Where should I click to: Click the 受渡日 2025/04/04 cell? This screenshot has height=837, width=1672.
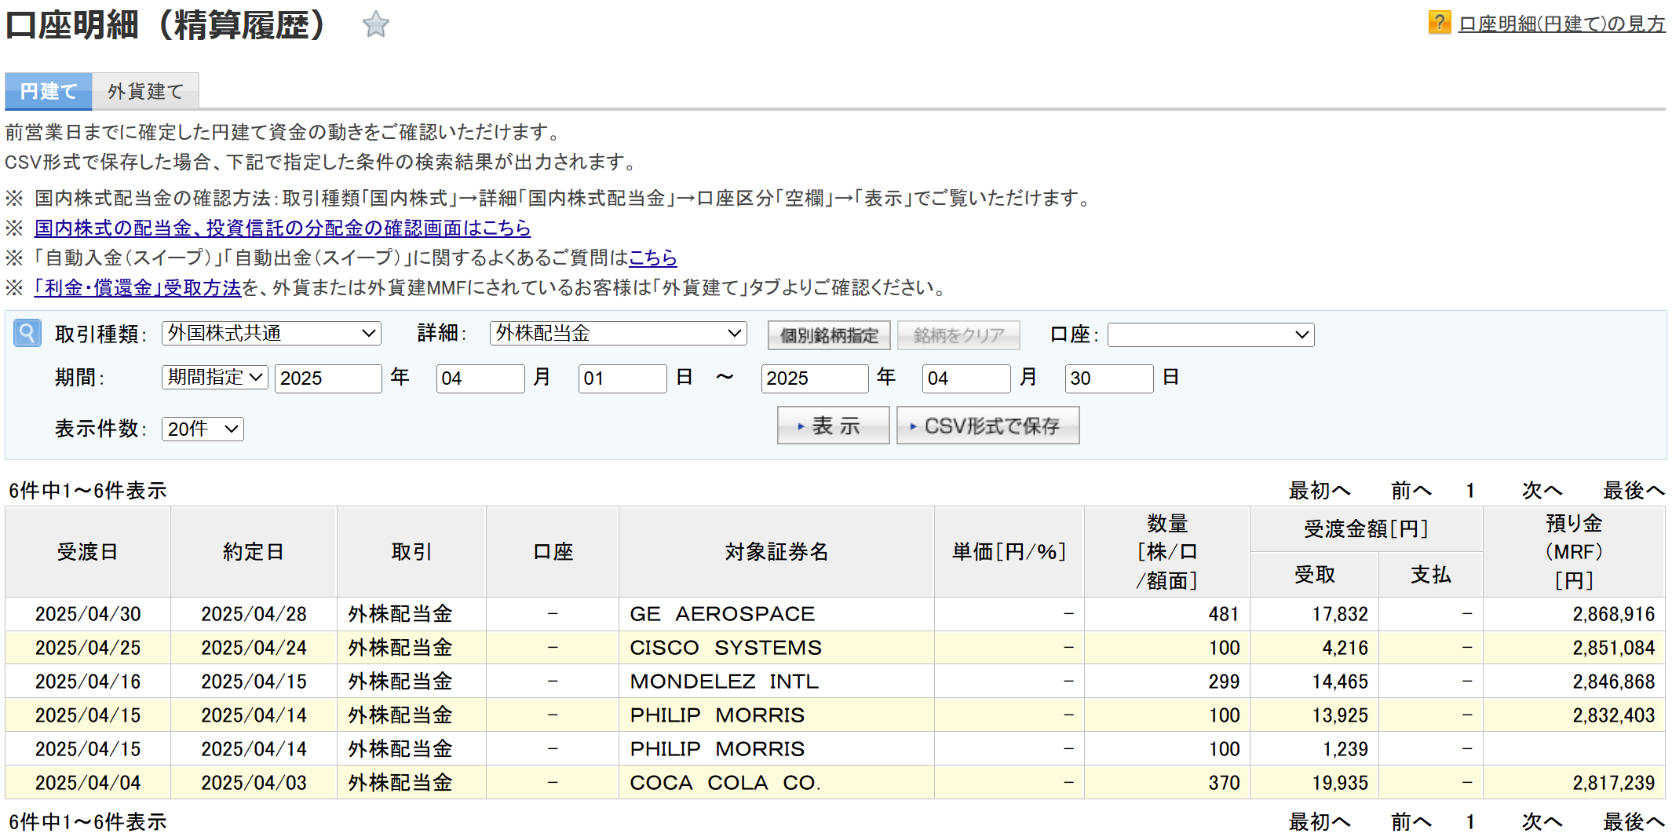point(88,783)
